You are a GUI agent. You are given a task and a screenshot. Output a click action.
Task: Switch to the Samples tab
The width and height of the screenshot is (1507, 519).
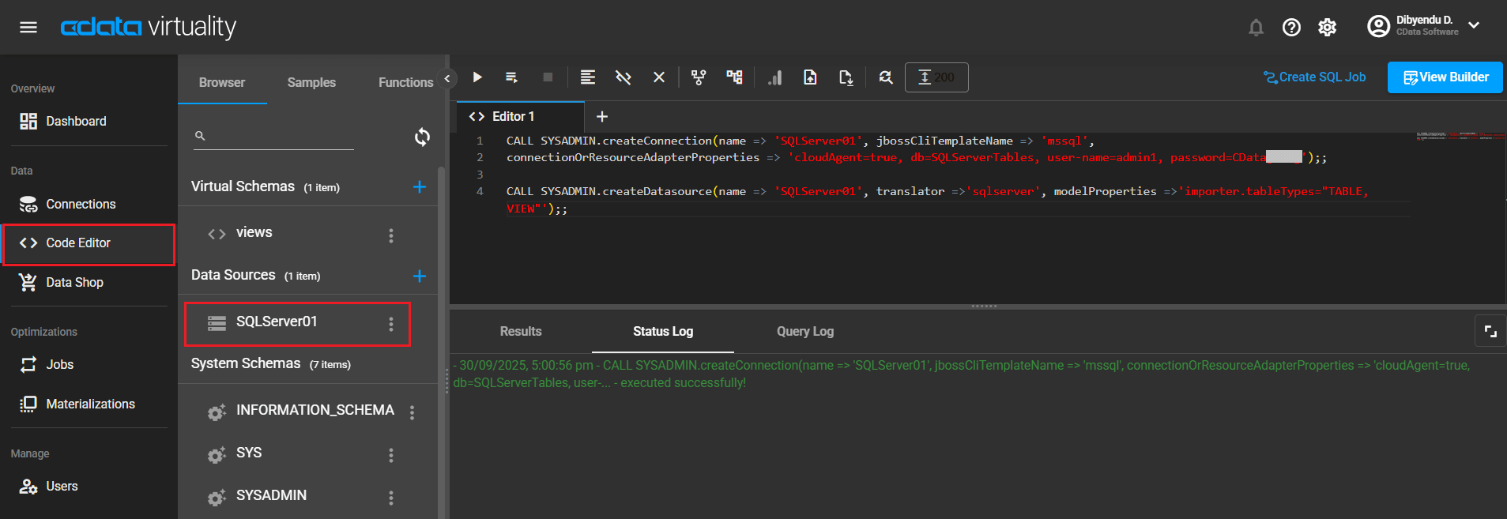[x=311, y=82]
